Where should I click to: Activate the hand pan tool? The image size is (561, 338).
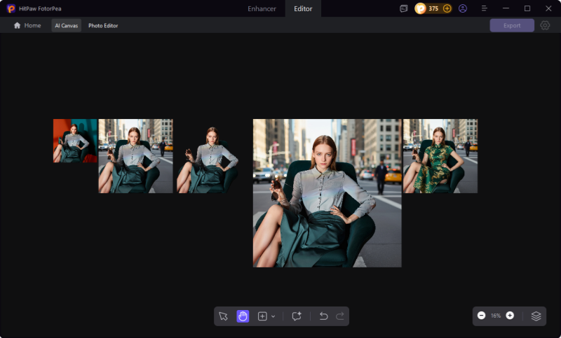coord(243,316)
